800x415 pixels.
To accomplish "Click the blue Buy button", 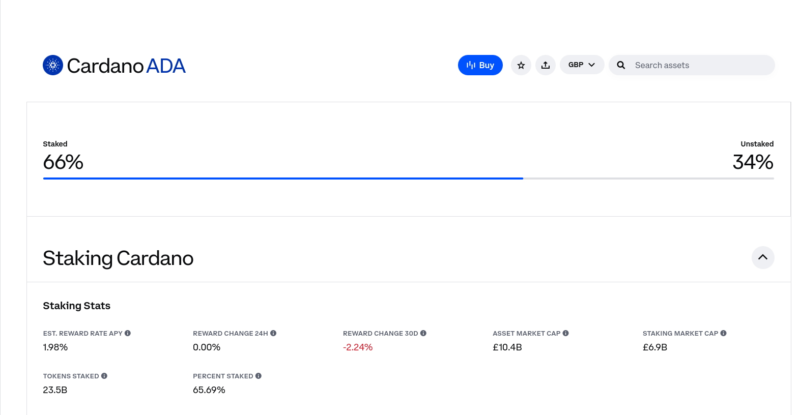I will click(480, 65).
